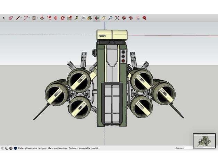The width and height of the screenshot is (218, 164).
Task: Select the Offset tool
Action: pos(49,18)
